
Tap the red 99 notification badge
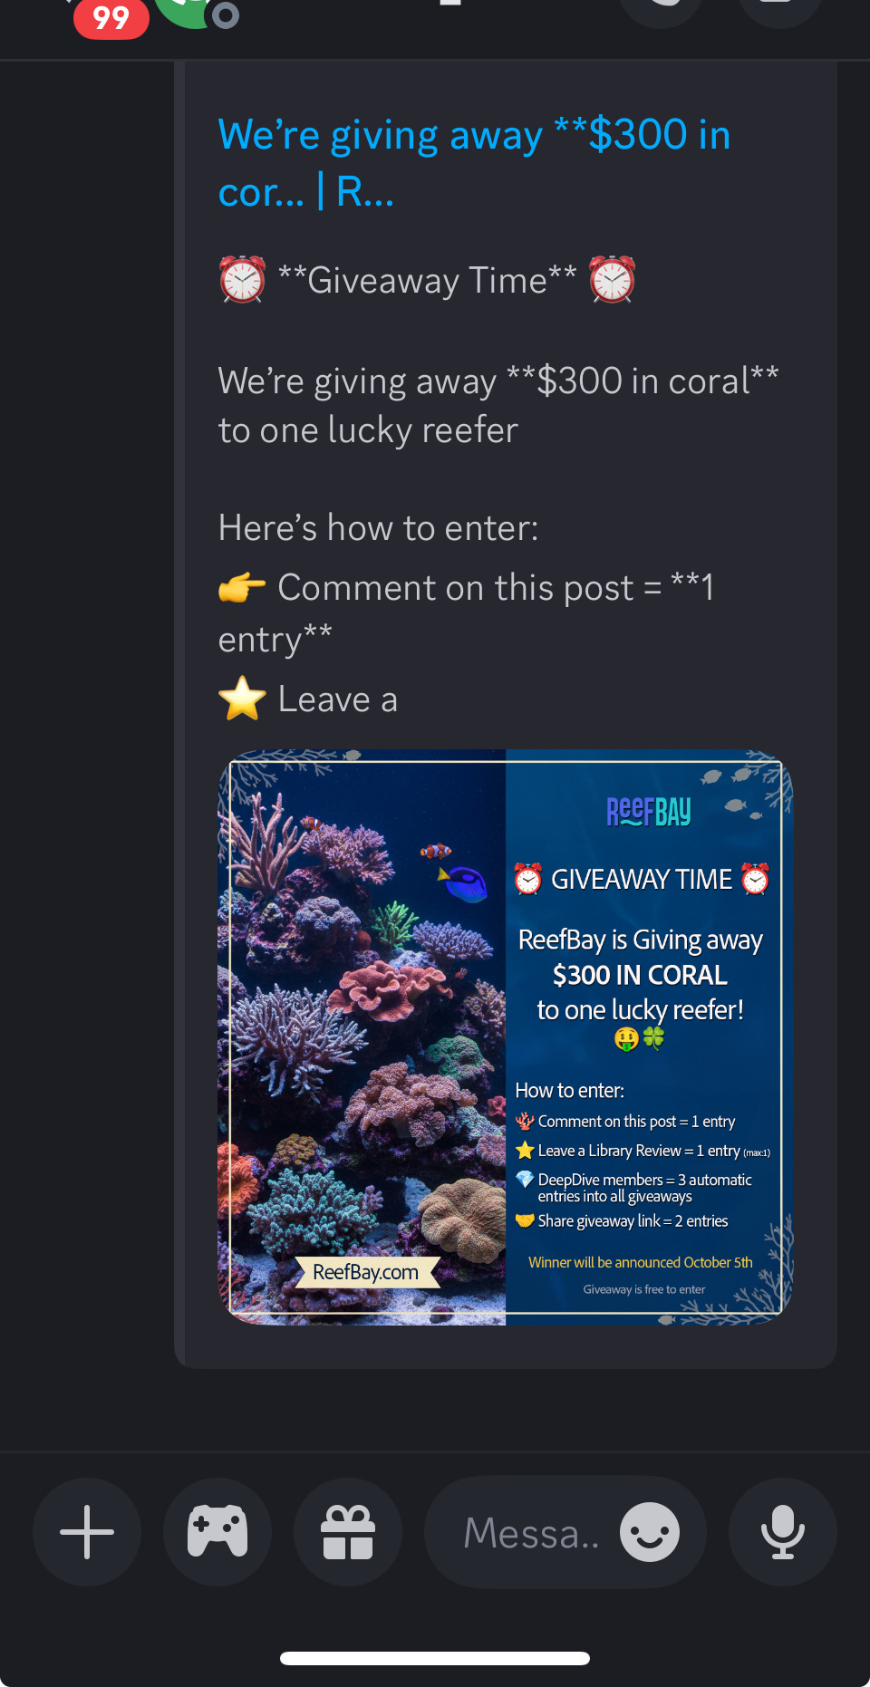click(x=111, y=18)
